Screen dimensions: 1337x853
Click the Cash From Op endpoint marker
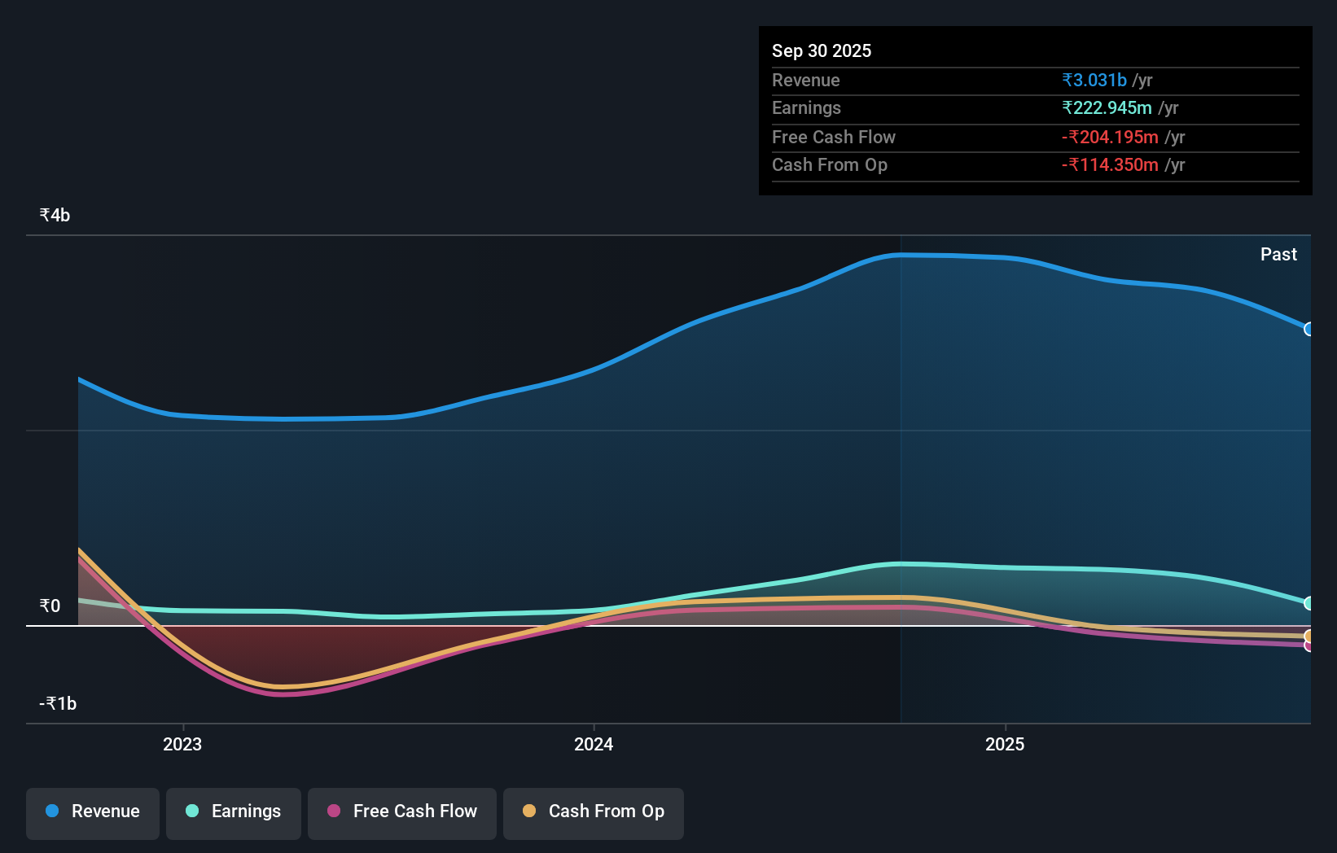(1309, 637)
